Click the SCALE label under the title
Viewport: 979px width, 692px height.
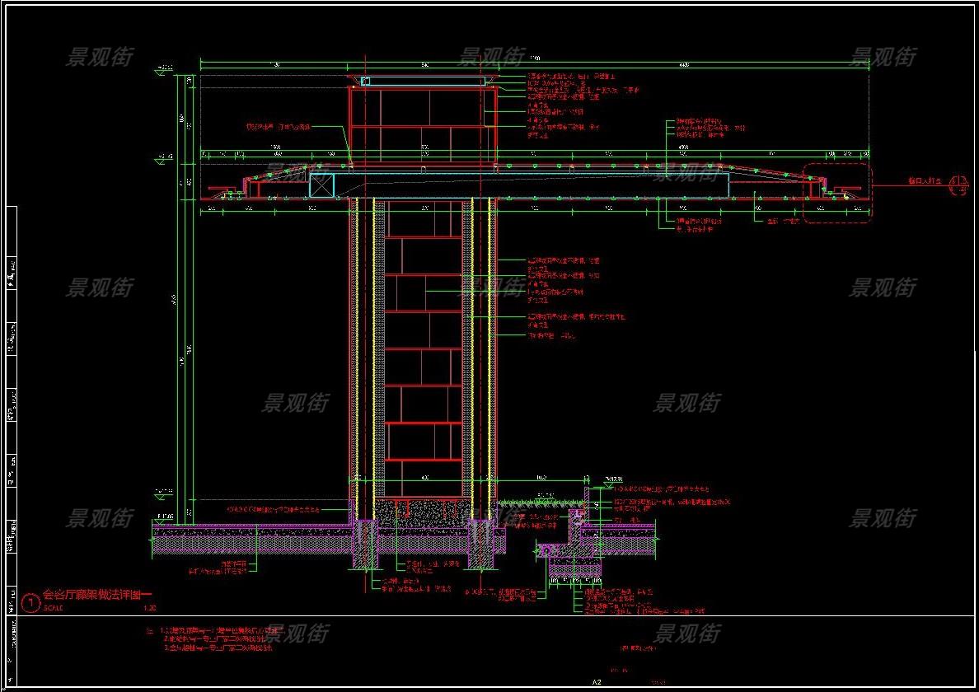[x=52, y=609]
